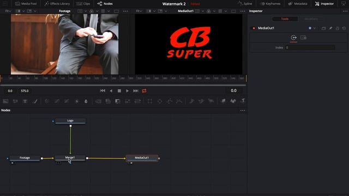Screen dimensions: 349x196
Task: Click the Play forward button
Action: click(x=127, y=91)
